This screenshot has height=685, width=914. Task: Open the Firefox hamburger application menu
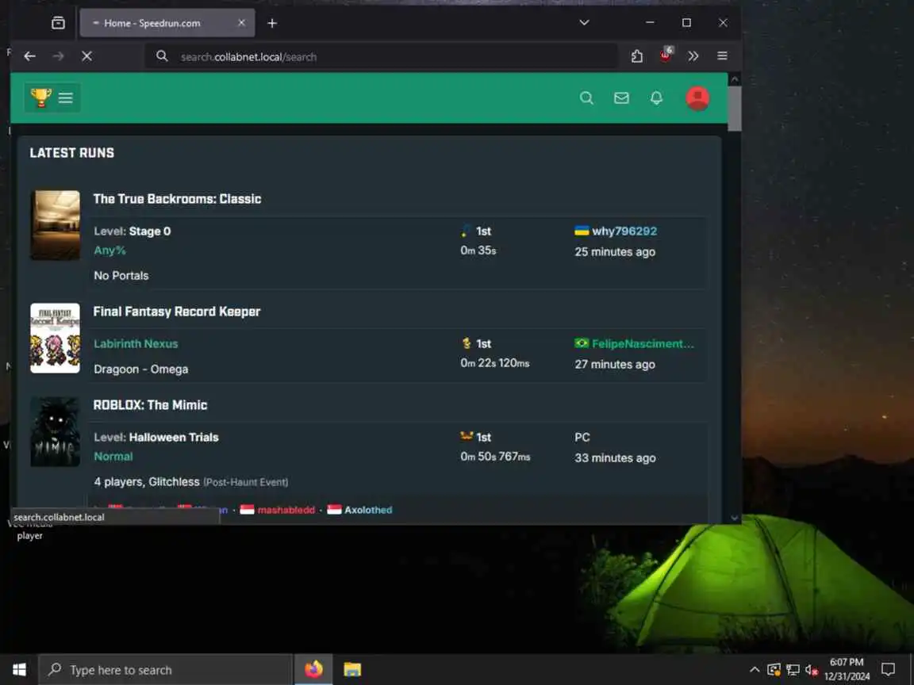pyautogui.click(x=722, y=56)
